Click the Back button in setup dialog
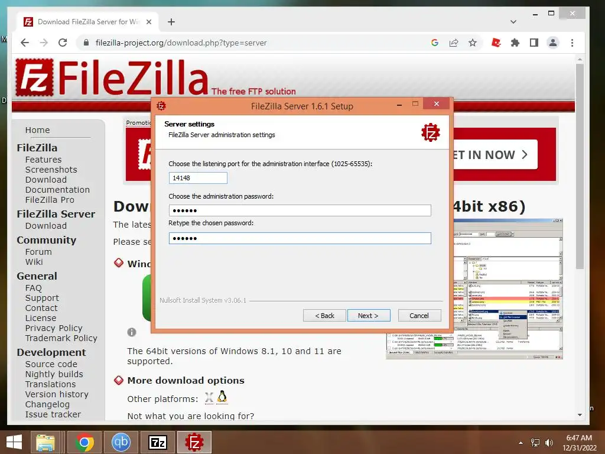605x454 pixels. click(x=324, y=316)
